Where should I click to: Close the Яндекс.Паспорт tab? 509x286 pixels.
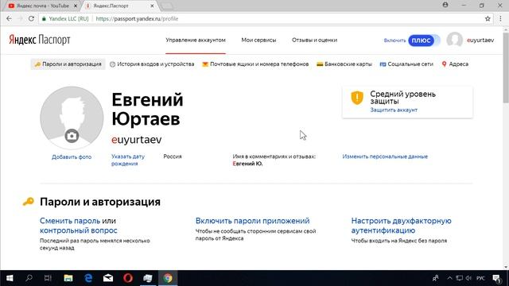pos(152,6)
